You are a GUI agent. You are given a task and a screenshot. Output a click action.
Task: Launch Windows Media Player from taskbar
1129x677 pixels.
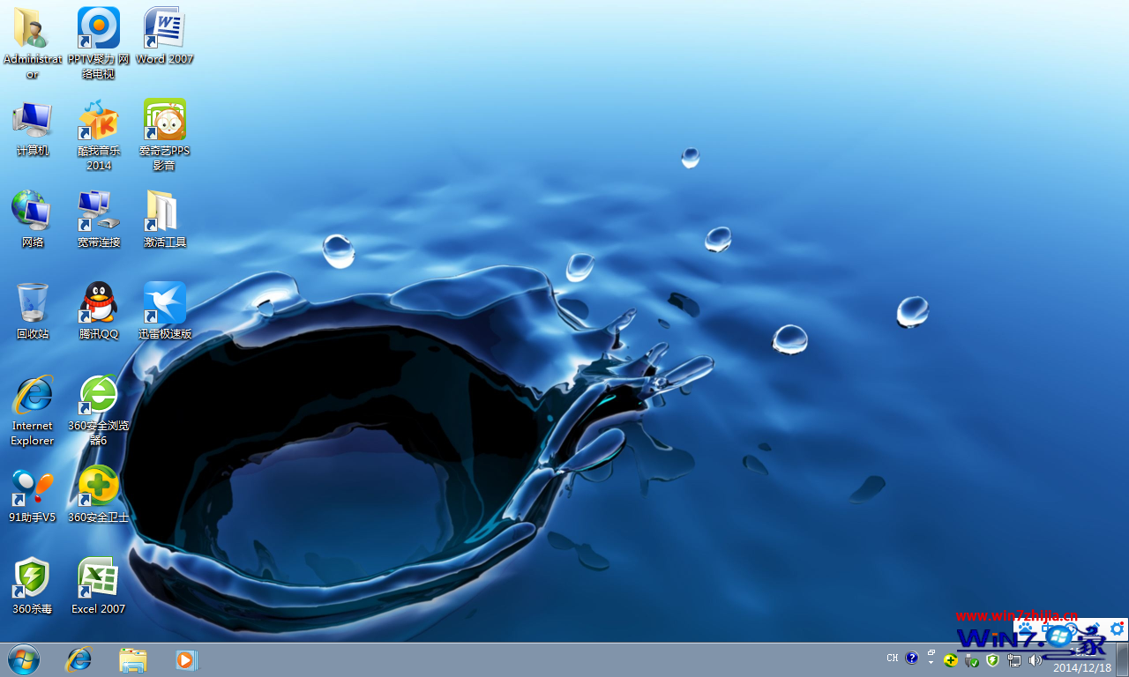point(186,659)
